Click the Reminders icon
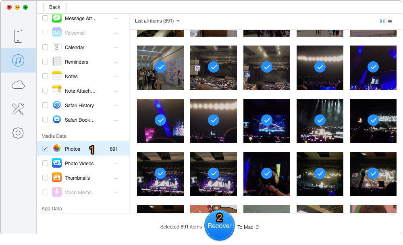403x245 pixels. (57, 62)
